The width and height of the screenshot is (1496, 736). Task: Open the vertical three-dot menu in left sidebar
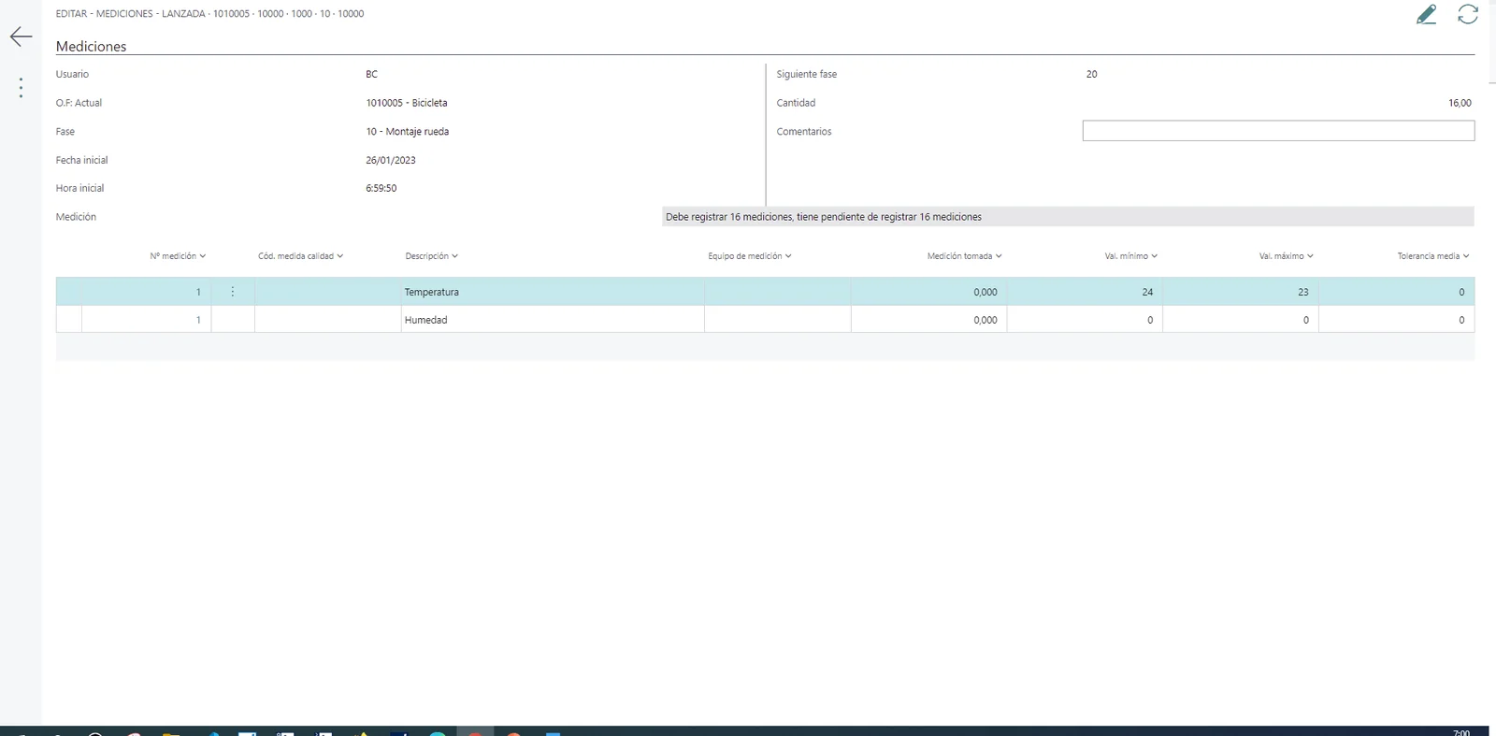coord(21,88)
